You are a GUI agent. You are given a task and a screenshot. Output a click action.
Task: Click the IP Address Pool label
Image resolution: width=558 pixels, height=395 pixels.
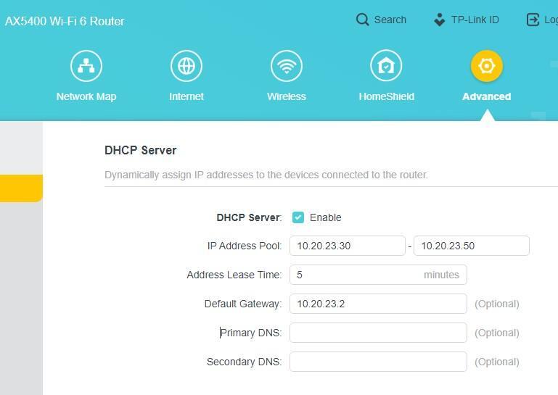click(x=245, y=246)
